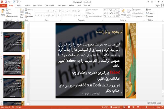
Task: Click the Paste clipboard icon
Action: (3, 11)
